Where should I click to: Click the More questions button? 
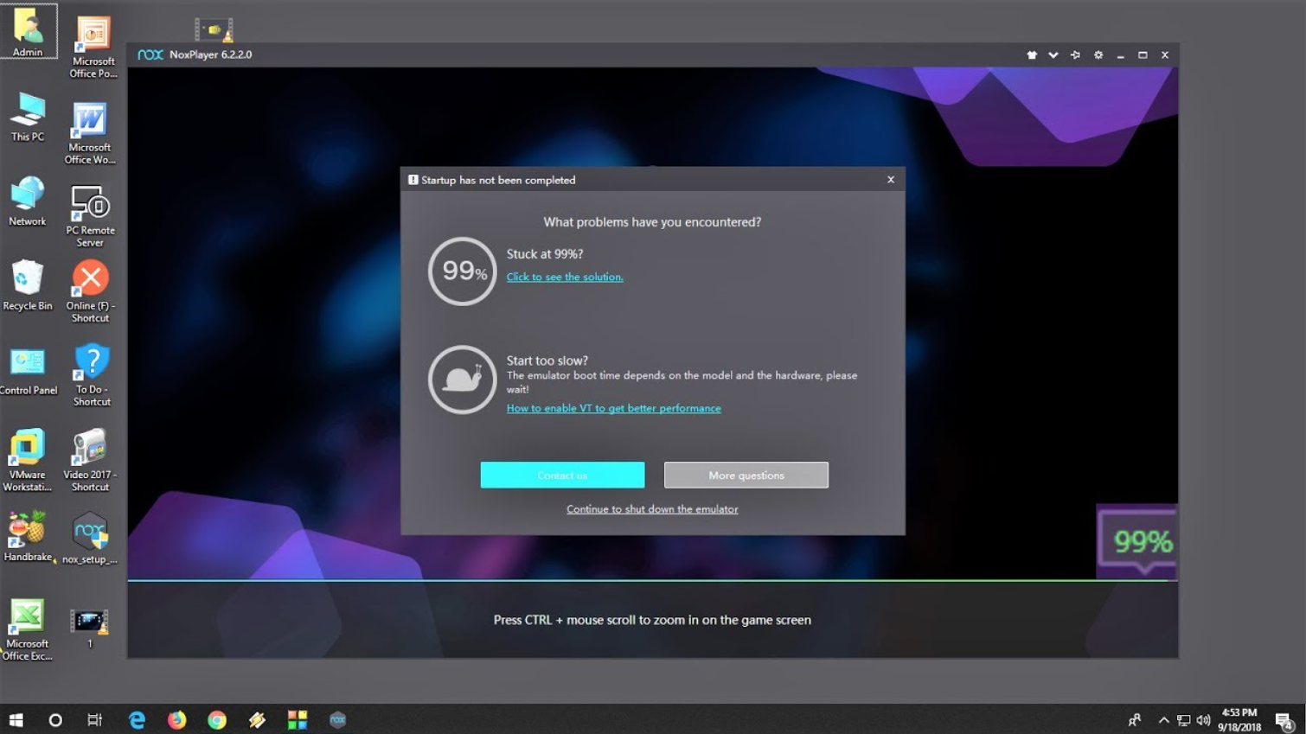(746, 475)
